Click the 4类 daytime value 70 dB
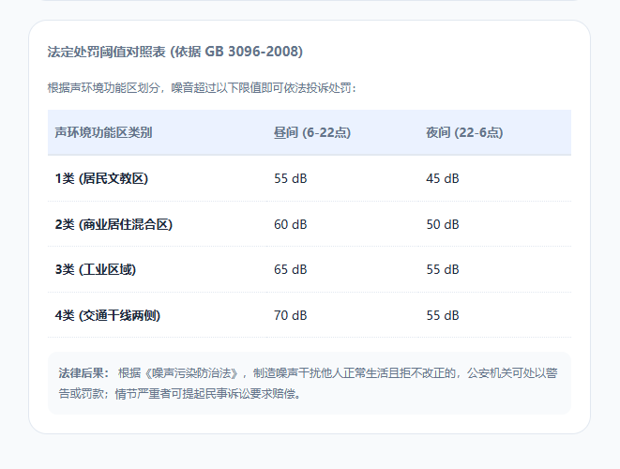Image resolution: width=620 pixels, height=469 pixels. pos(290,315)
